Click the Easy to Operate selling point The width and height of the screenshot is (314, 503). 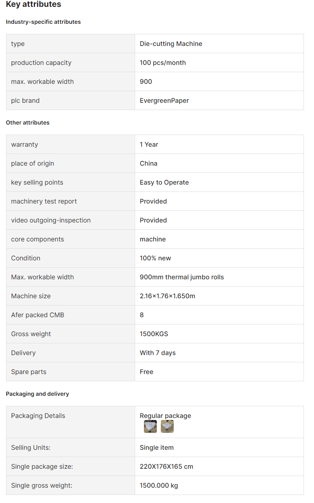164,182
